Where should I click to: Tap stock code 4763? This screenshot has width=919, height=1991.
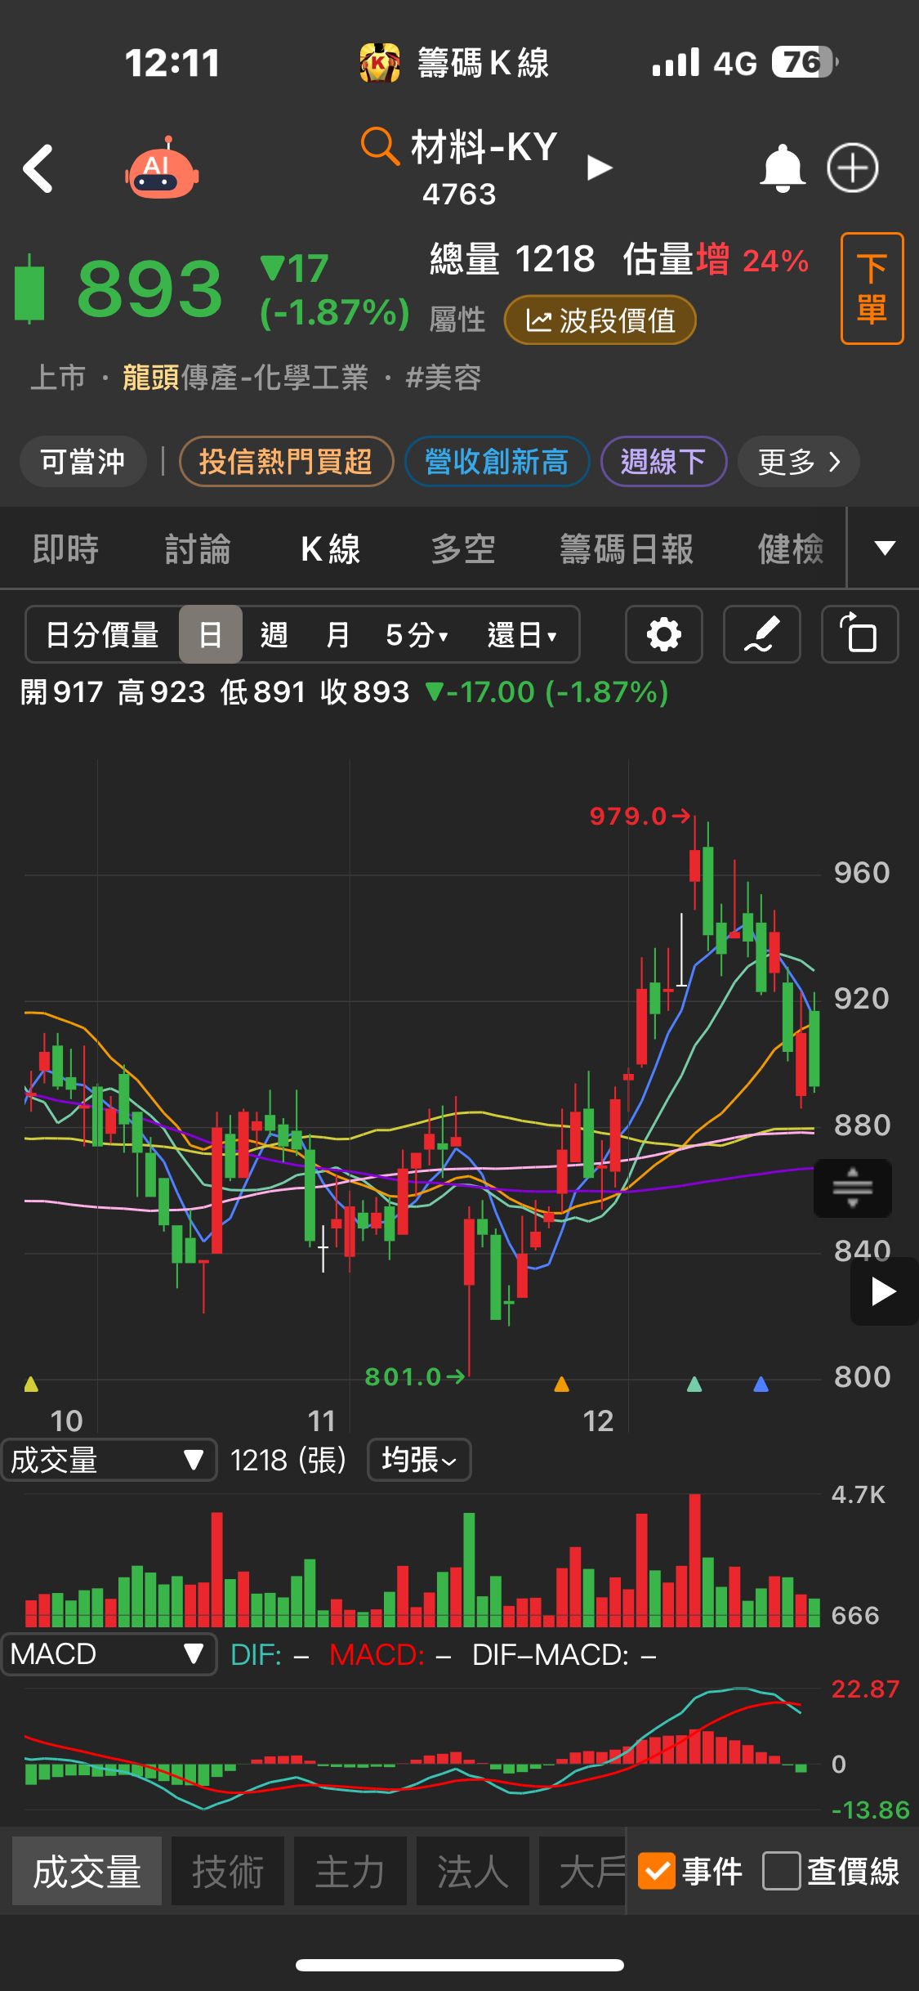(459, 195)
